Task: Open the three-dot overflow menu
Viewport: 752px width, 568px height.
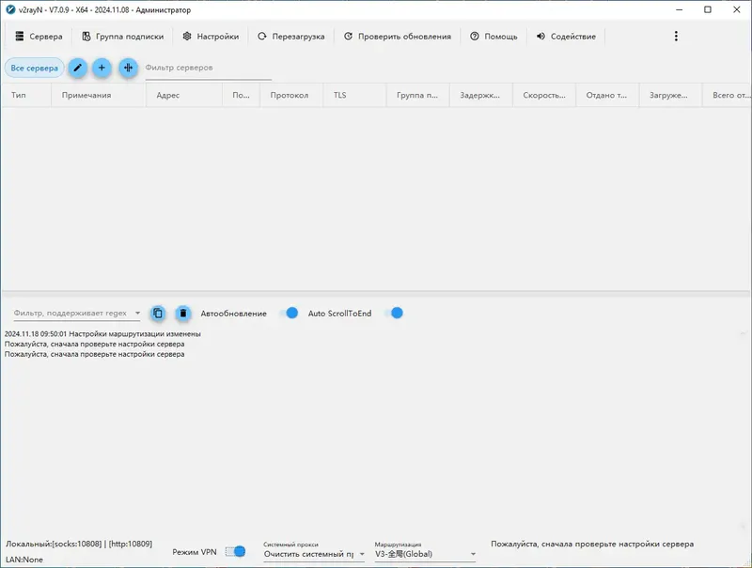Action: 676,37
